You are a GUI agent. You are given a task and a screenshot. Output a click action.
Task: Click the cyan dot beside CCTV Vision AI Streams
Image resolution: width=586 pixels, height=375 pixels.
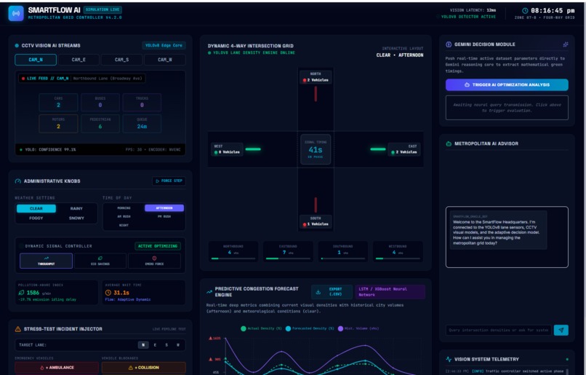[x=17, y=46]
